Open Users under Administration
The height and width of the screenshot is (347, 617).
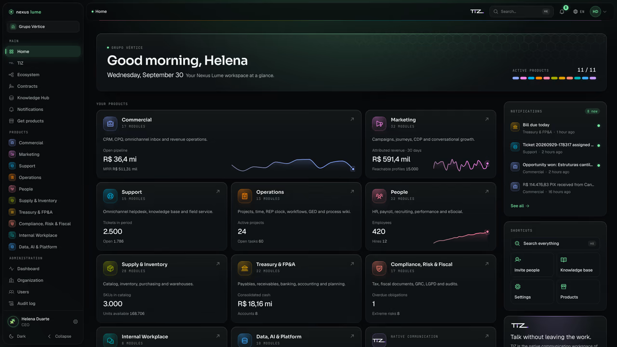[x=43, y=292]
